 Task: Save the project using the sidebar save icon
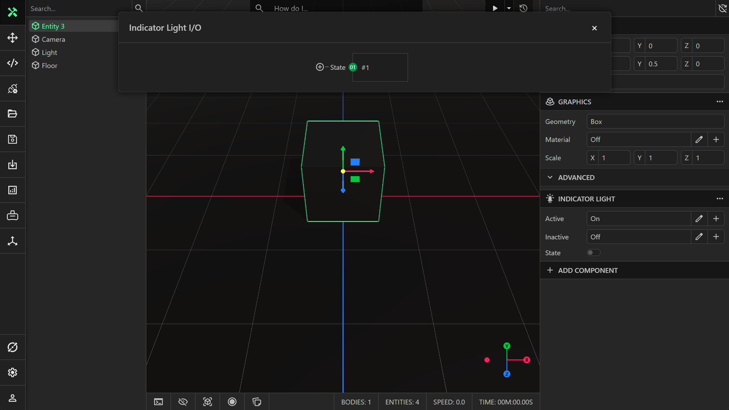pyautogui.click(x=12, y=139)
